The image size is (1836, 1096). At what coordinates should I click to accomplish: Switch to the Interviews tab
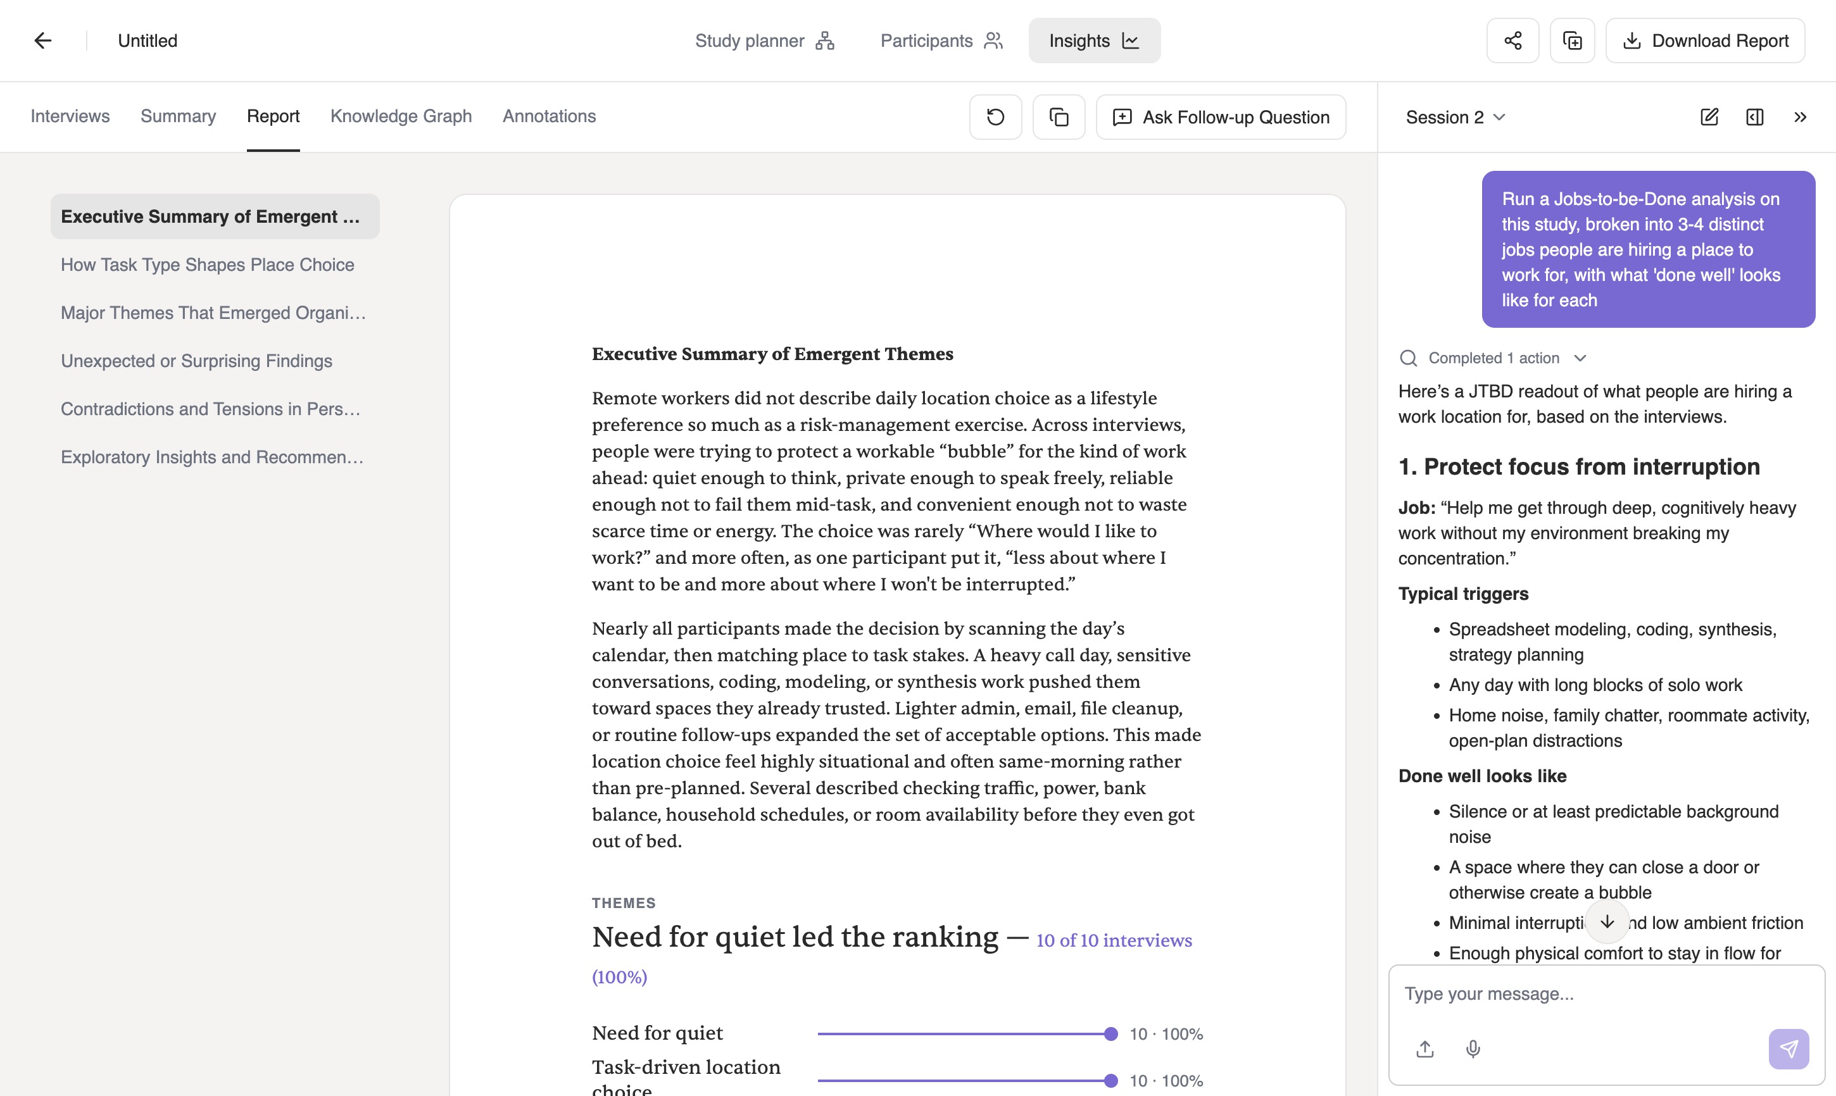click(70, 116)
